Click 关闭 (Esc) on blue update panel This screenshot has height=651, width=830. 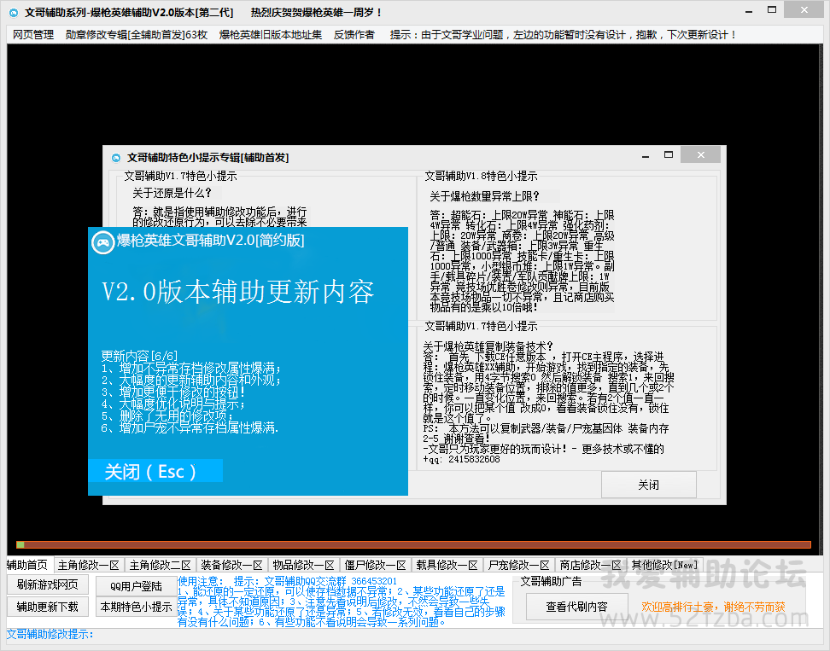click(155, 471)
